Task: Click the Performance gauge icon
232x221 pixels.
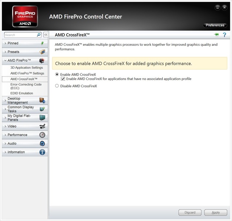Action: tap(42, 135)
